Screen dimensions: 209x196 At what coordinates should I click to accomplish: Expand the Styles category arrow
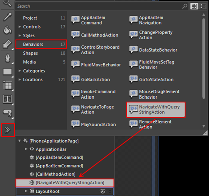pos(20,35)
